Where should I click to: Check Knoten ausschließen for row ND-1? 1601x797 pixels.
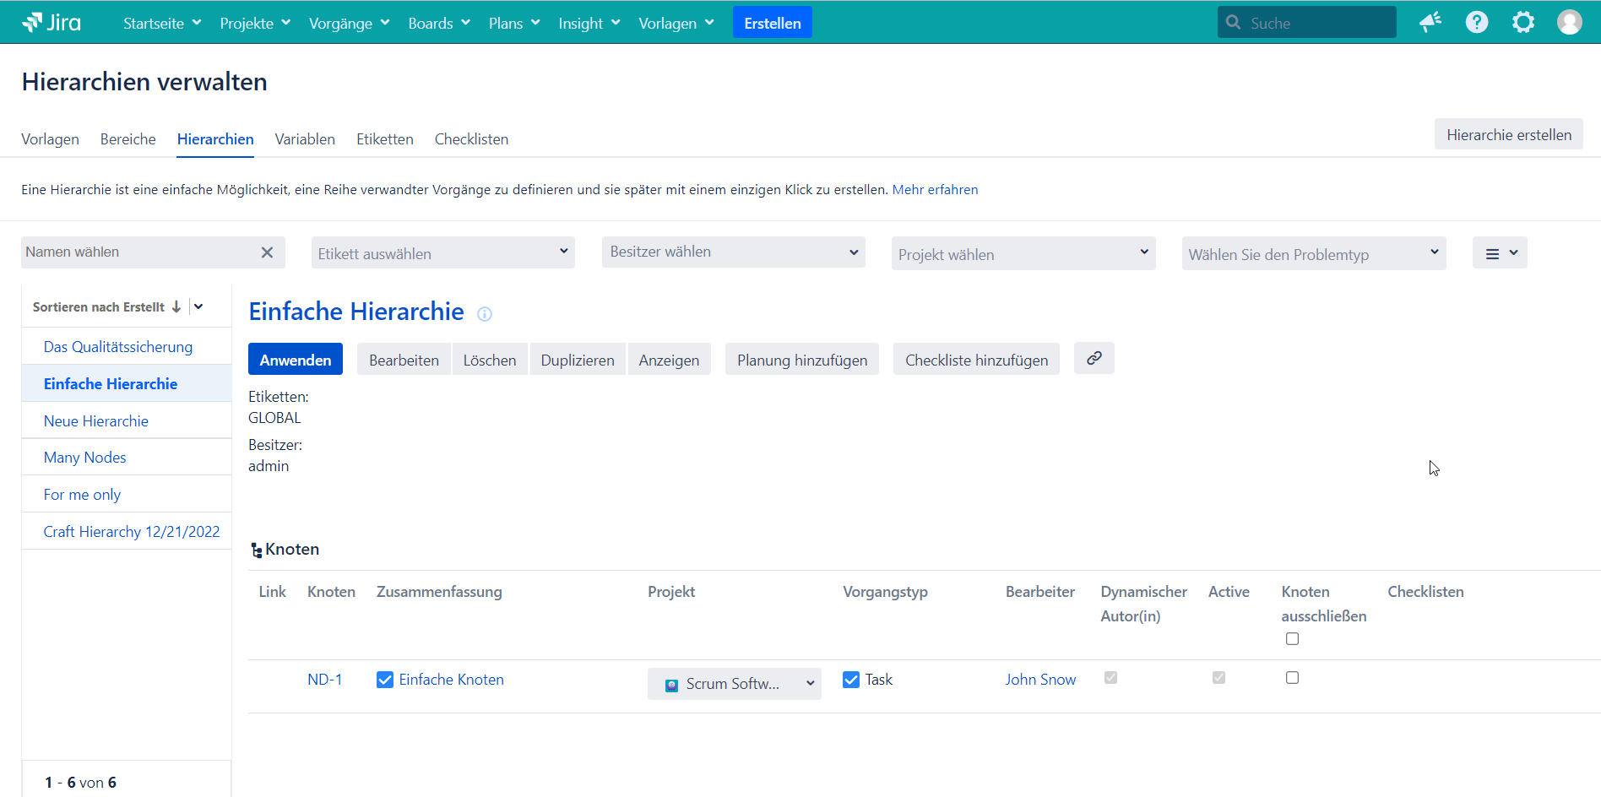tap(1292, 678)
